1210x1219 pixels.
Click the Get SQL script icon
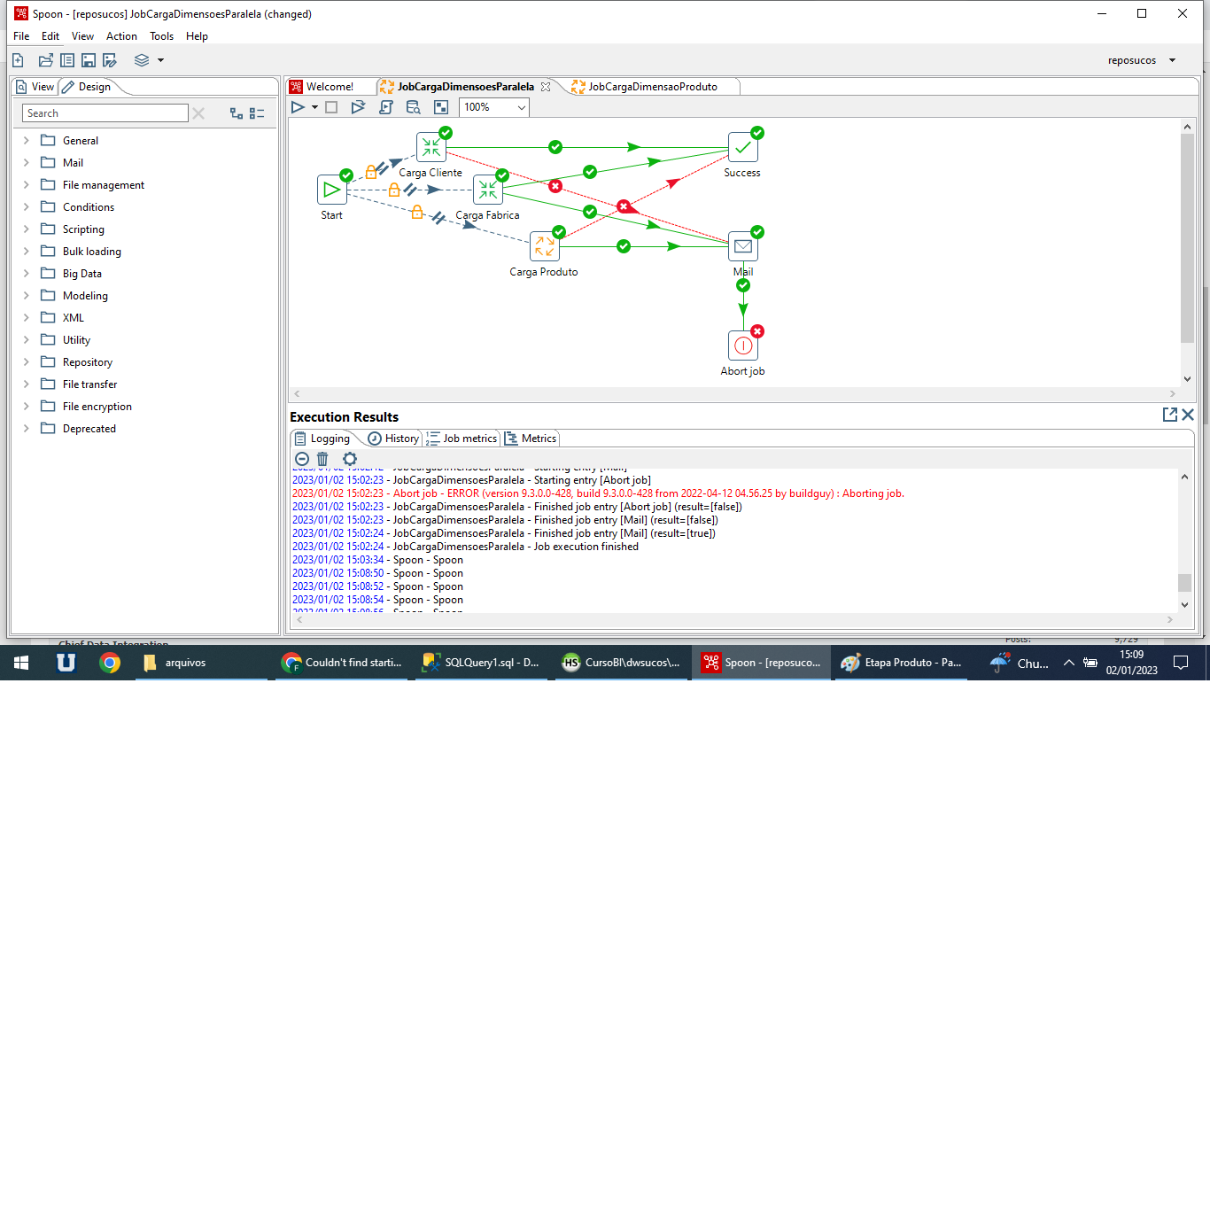click(x=386, y=107)
